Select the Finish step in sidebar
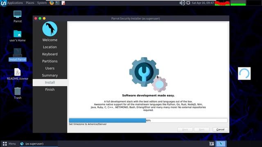This screenshot has height=147, width=262. tap(50, 89)
